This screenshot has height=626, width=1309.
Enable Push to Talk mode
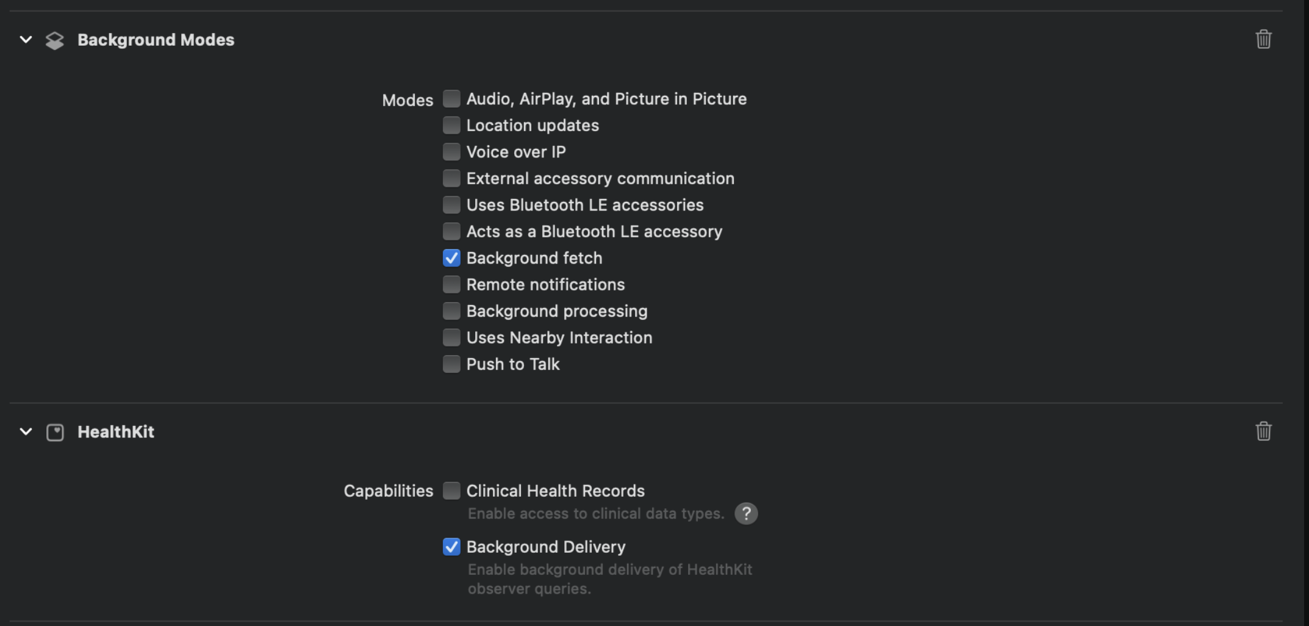(x=451, y=364)
